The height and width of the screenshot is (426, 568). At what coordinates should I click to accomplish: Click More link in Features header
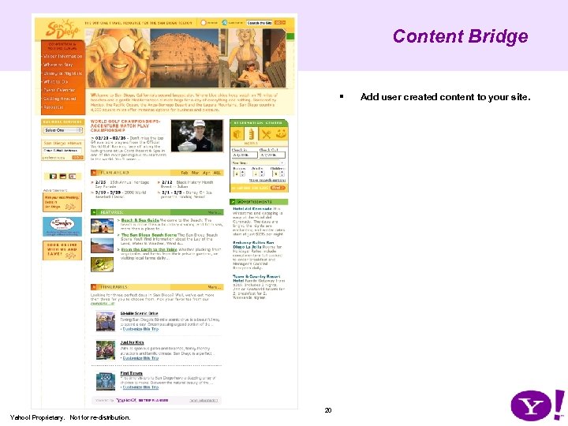(215, 212)
